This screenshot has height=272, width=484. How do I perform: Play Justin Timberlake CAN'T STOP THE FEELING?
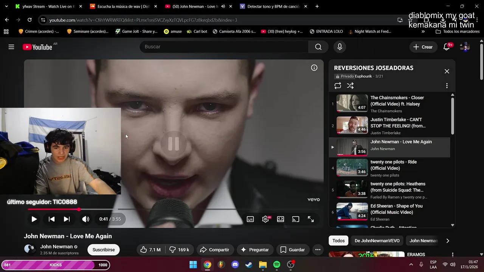pyautogui.click(x=389, y=126)
